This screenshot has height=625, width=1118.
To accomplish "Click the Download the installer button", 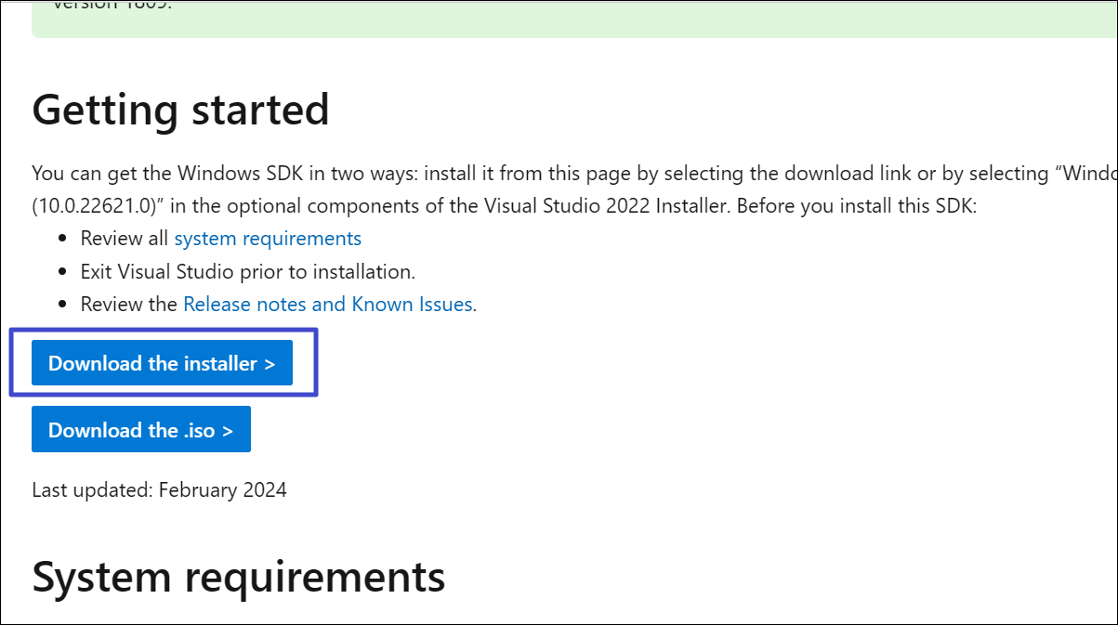I will 161,363.
